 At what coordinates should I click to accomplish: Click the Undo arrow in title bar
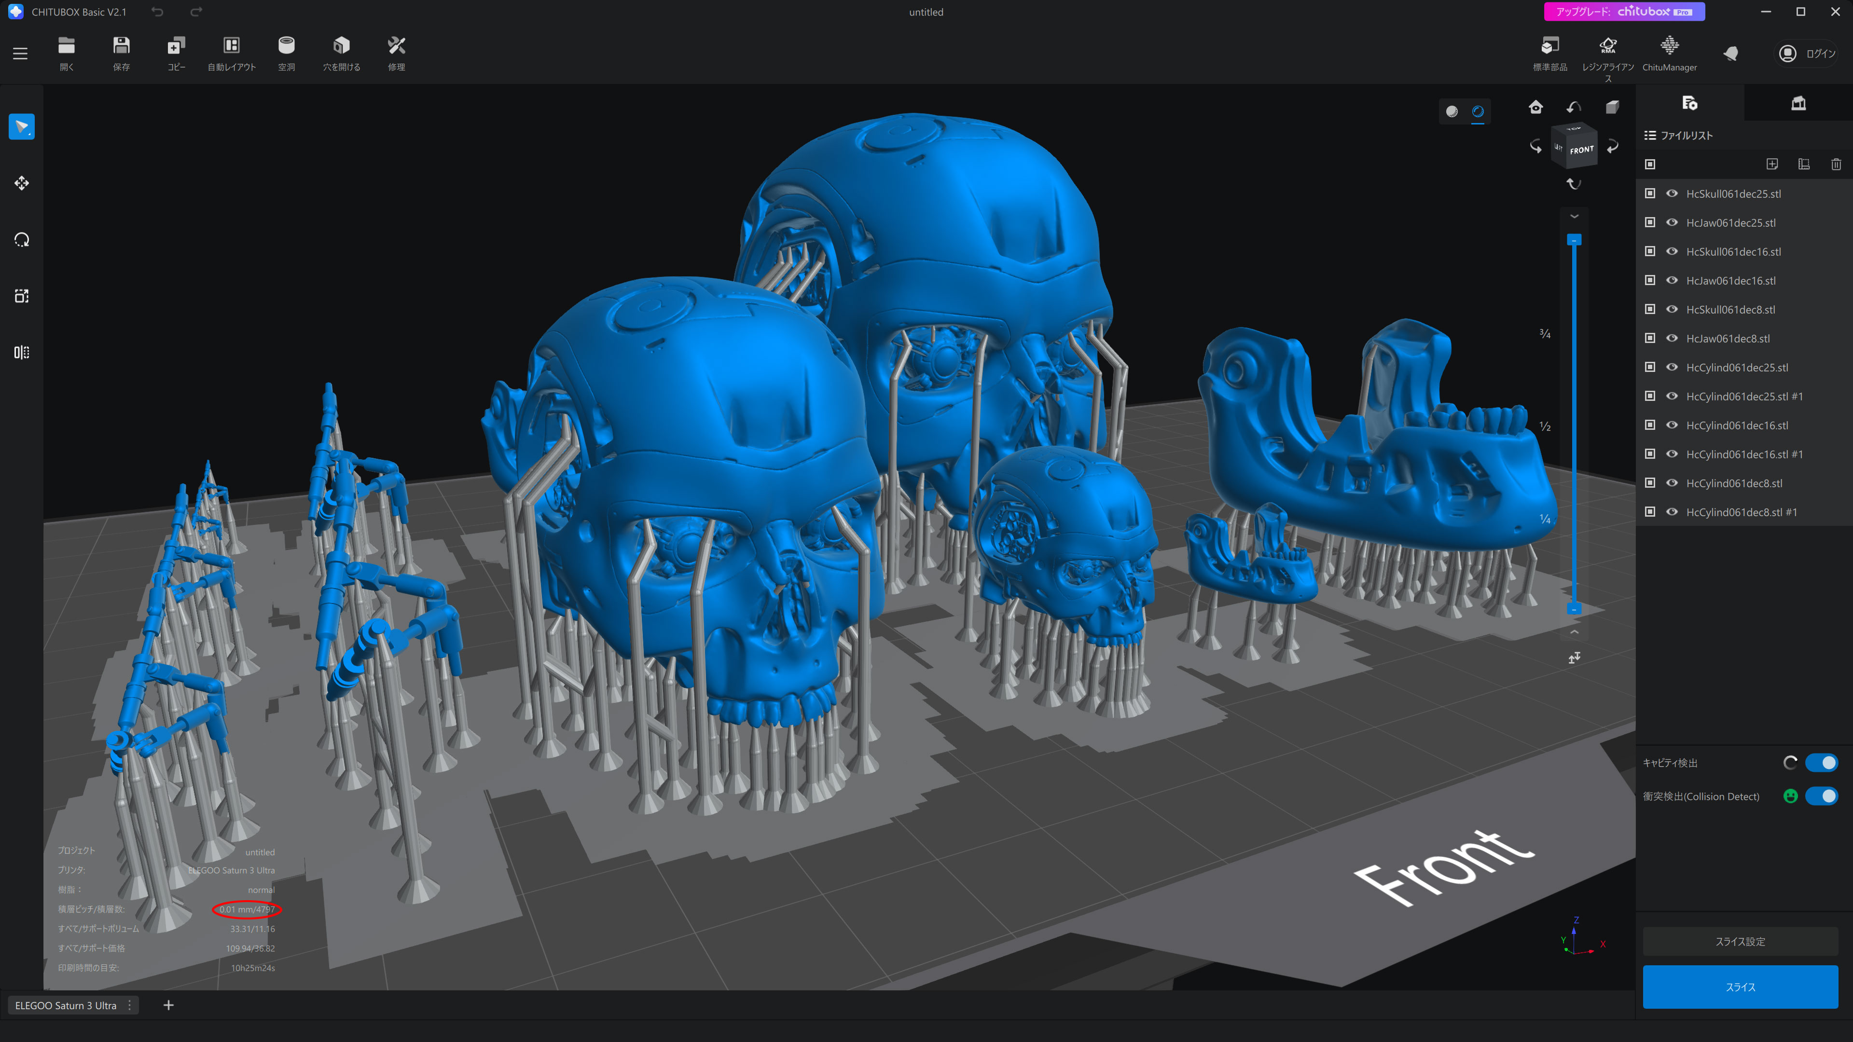pyautogui.click(x=157, y=12)
